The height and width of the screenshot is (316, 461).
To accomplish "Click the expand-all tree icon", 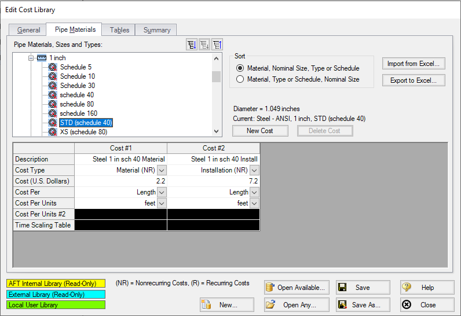I will tap(192, 45).
